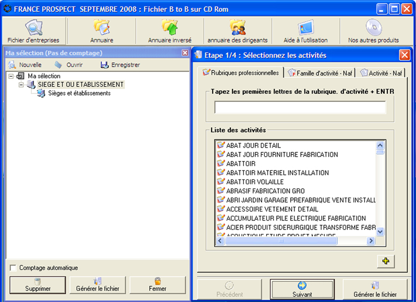The image size is (416, 302).
Task: Select ABATTOIR MATERIEL INSTALLATION
Action: point(277,173)
